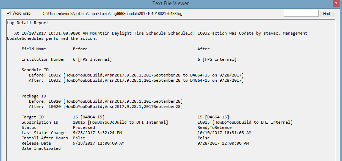342x161 pixels.
Task: Click the Field Name column header
Action: click(x=34, y=49)
